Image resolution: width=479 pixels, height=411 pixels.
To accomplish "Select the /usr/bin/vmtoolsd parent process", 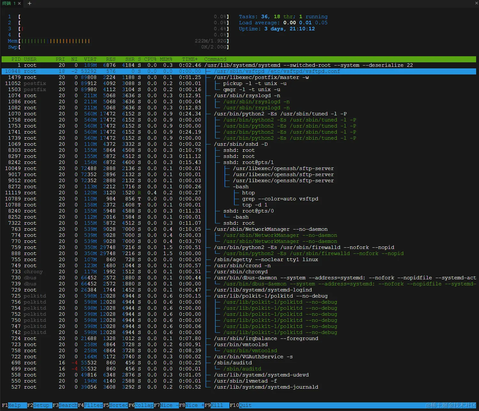I will [x=239, y=345].
